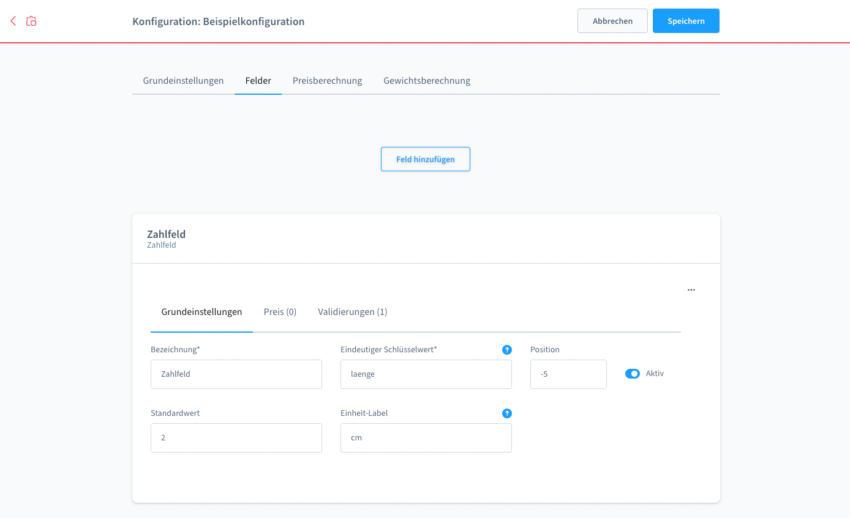Image resolution: width=850 pixels, height=518 pixels.
Task: Open help icon for Einheit-Label
Action: click(x=506, y=413)
